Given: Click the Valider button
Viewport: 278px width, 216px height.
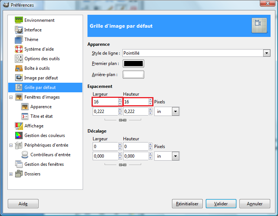Looking at the screenshot, I should (x=221, y=203).
